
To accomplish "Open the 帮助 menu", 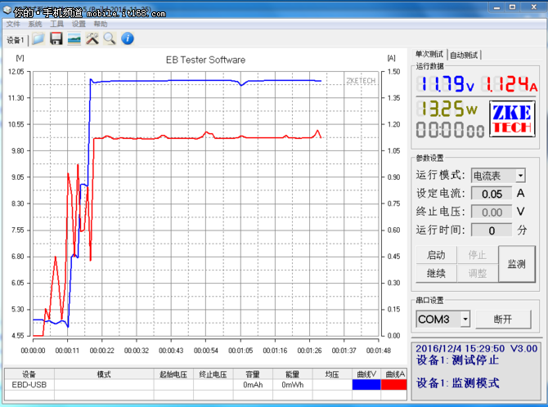I will point(101,25).
